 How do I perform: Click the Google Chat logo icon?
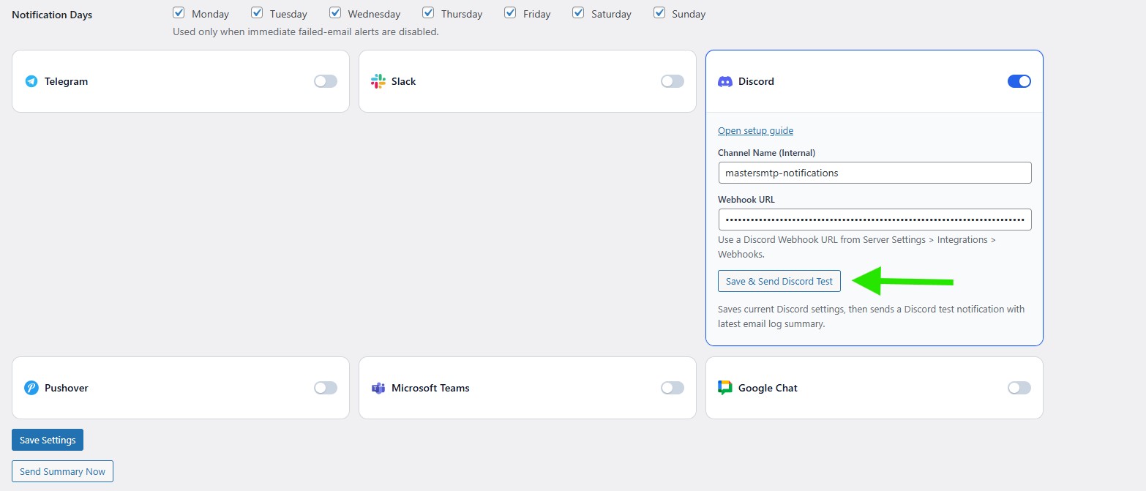tap(725, 388)
